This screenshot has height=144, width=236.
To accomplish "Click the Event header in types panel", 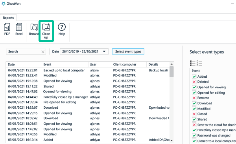I will point(195,71).
